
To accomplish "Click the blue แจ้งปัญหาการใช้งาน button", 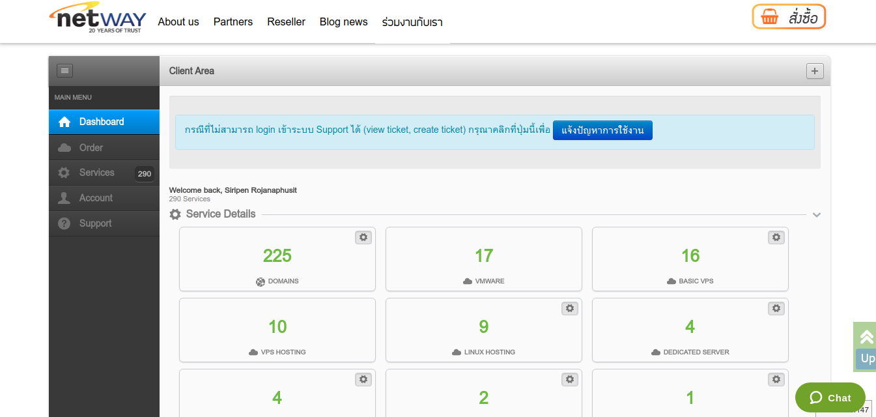I will [x=602, y=130].
